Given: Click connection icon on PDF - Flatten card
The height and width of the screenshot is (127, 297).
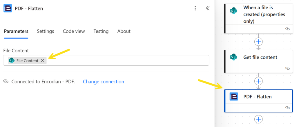Looking at the screenshot, I should click(287, 107).
